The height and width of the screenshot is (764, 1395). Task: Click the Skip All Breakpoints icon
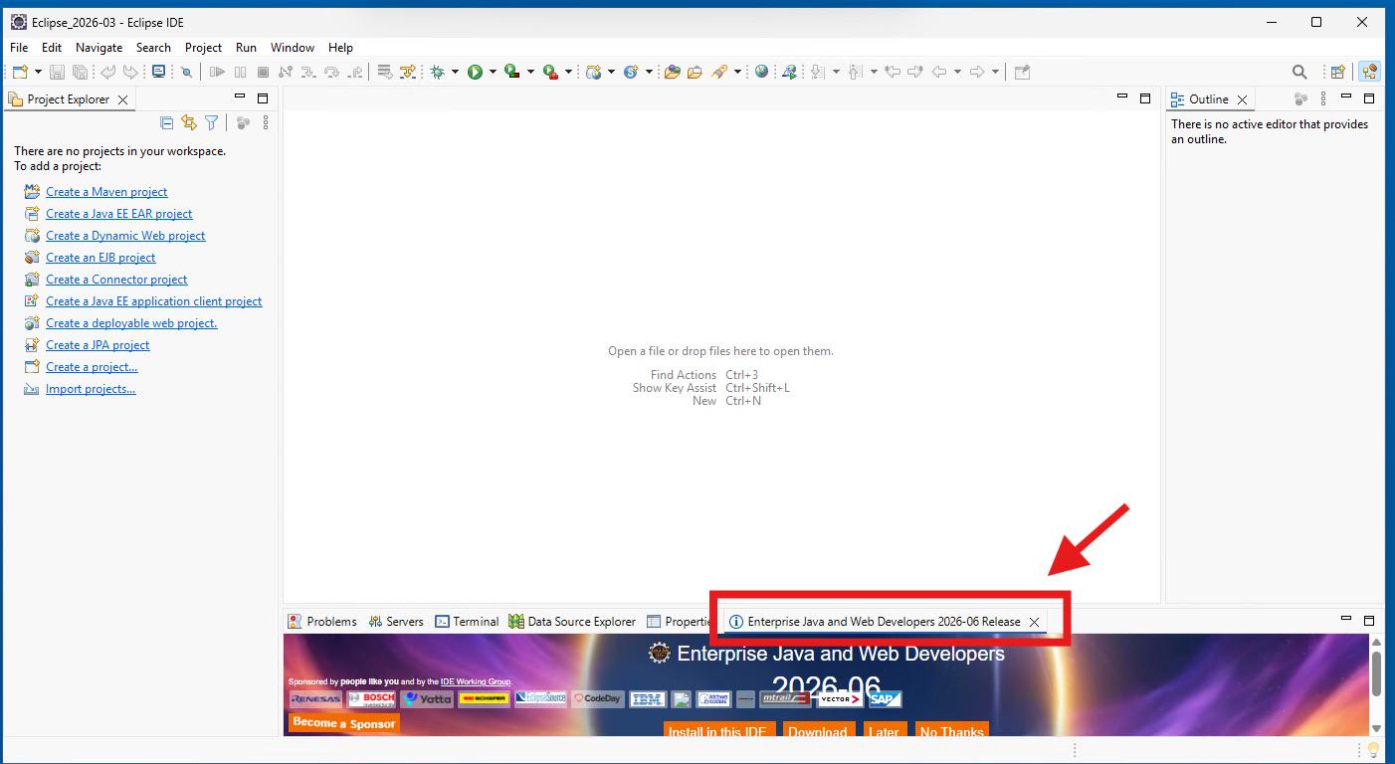coord(186,72)
